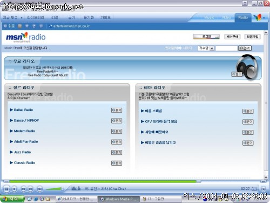
Task: Switch to the Video store tab
Action: pyautogui.click(x=226, y=17)
